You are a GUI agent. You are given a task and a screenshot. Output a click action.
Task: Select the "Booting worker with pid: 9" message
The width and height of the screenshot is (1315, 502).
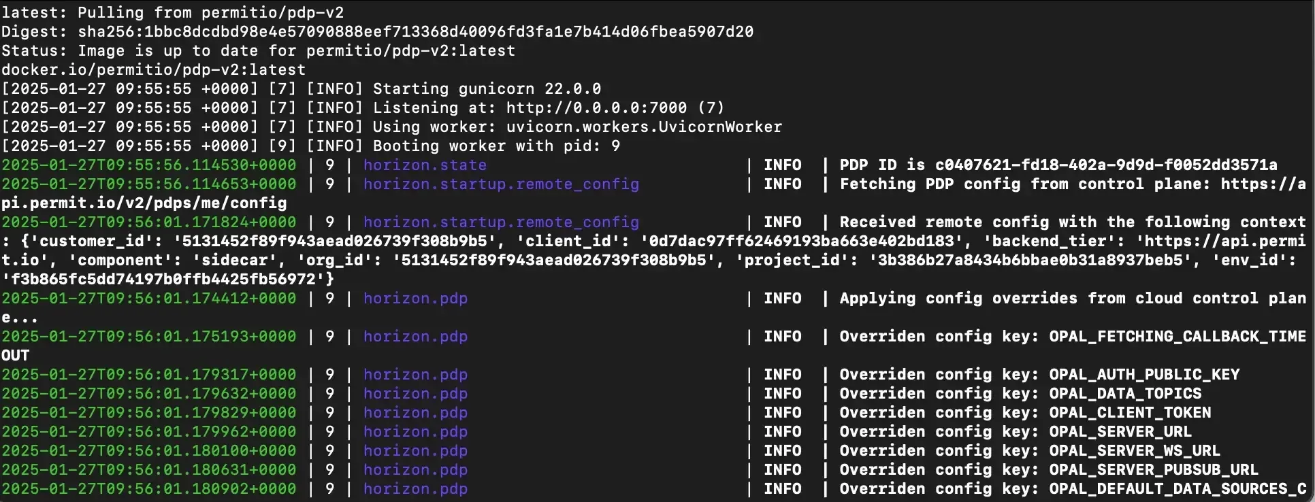(496, 146)
